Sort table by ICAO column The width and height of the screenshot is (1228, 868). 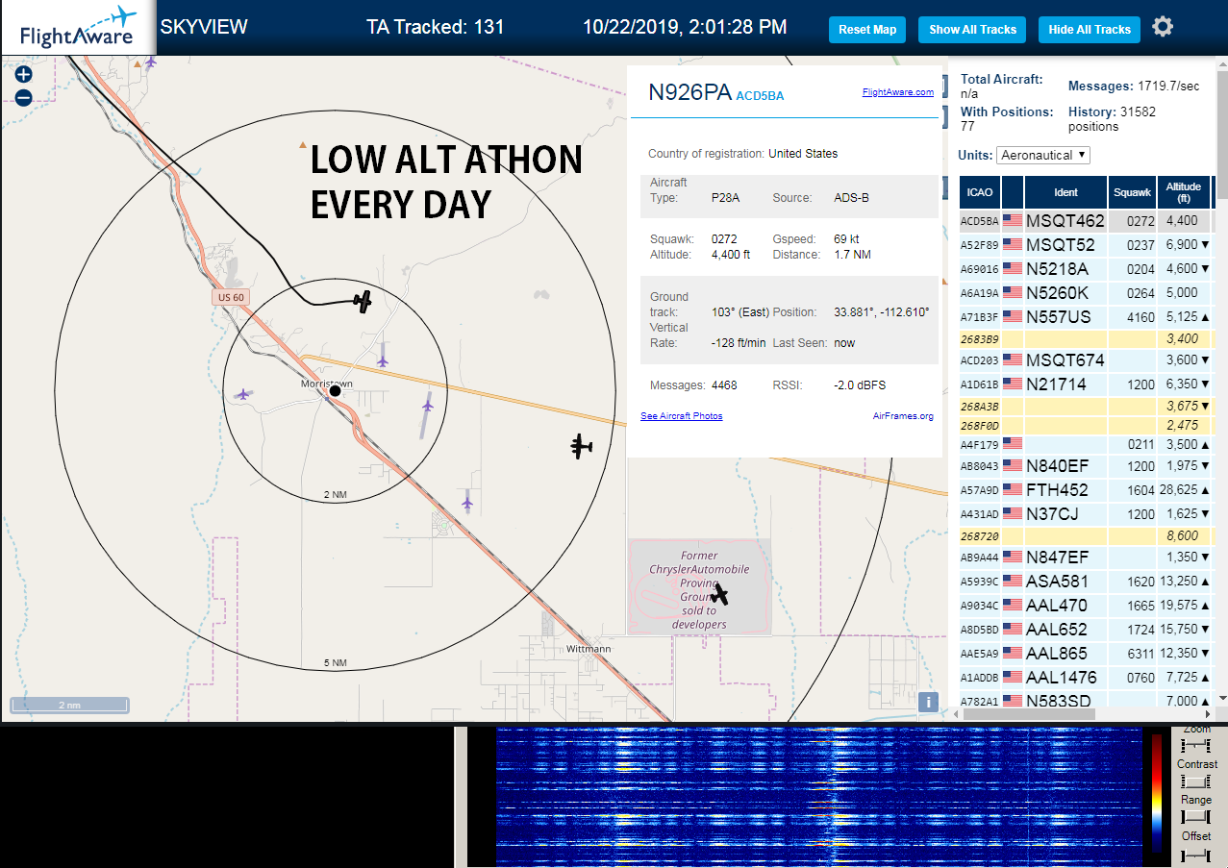(980, 192)
